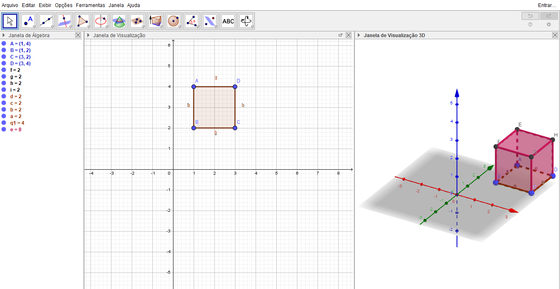This screenshot has width=560, height=289.
Task: Select the d = 2 entry in algebra list
Action: [16, 96]
